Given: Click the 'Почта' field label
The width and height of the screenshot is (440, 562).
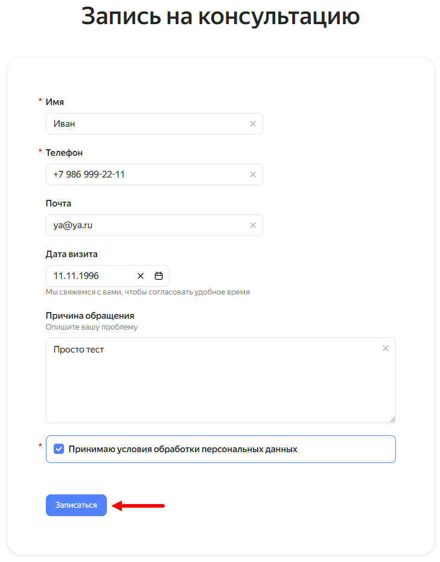Looking at the screenshot, I should click(59, 203).
